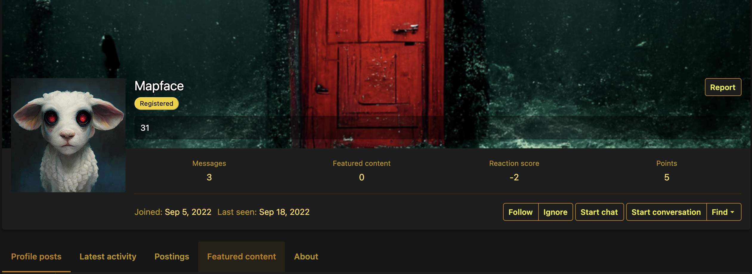
Task: Click the Messages count 3
Action: click(x=209, y=177)
